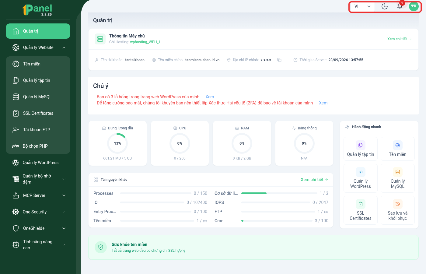426x274 pixels.
Task: Click the Quản lý WordPress quick action
Action: 361,178
